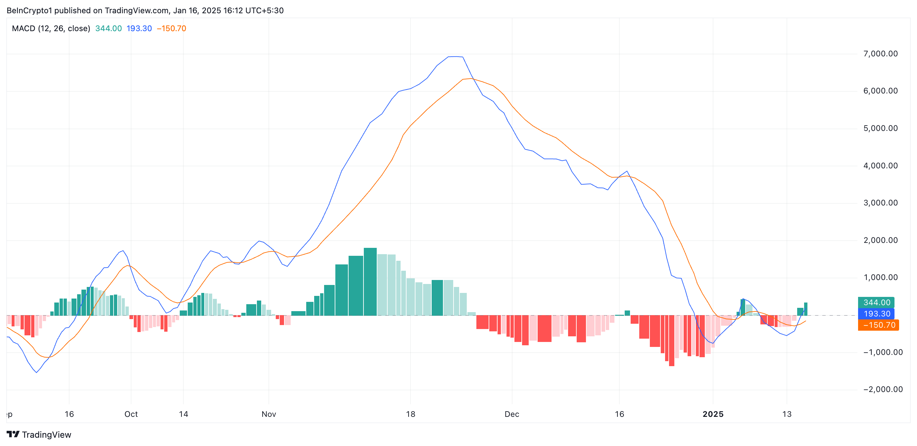Click the 18 date label on time axis
This screenshot has width=917, height=446.
tap(410, 414)
